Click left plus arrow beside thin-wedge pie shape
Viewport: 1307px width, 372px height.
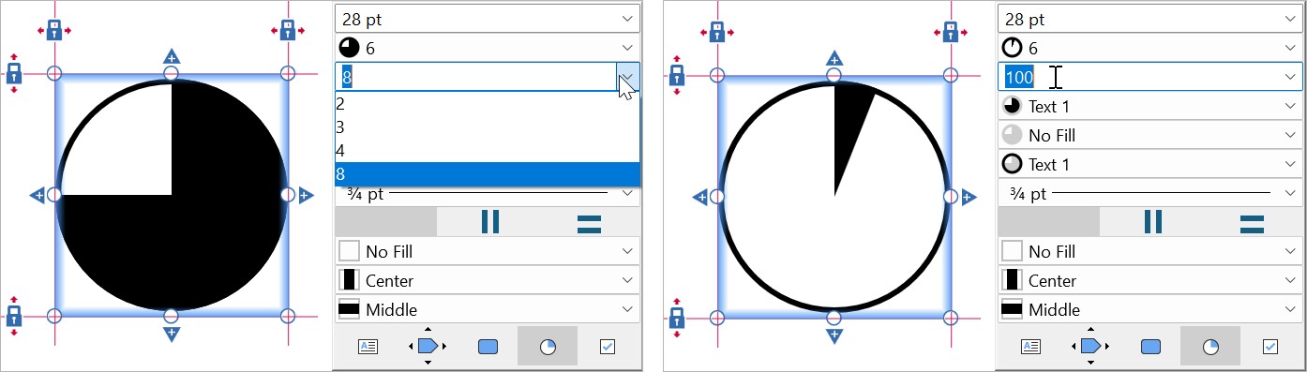[x=700, y=196]
